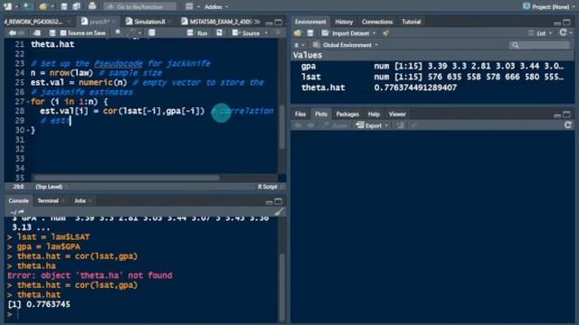This screenshot has width=579, height=325.
Task: Click the Zoom plot button
Action: [336, 125]
